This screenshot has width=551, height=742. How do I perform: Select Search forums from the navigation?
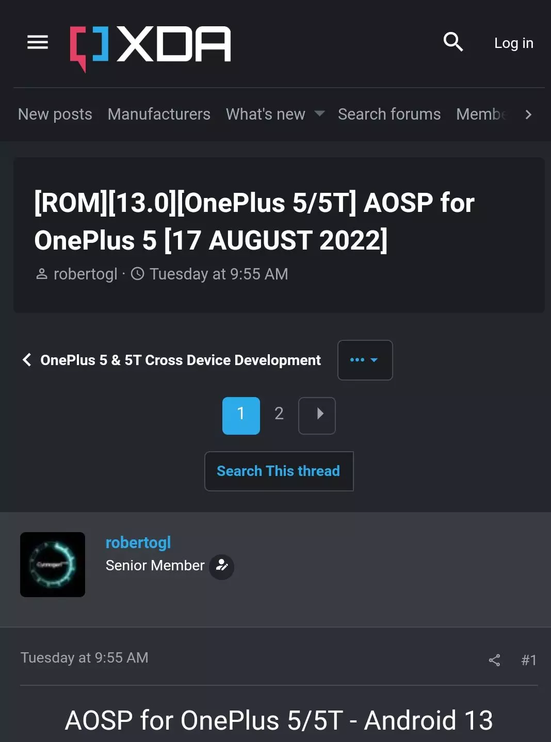point(389,114)
